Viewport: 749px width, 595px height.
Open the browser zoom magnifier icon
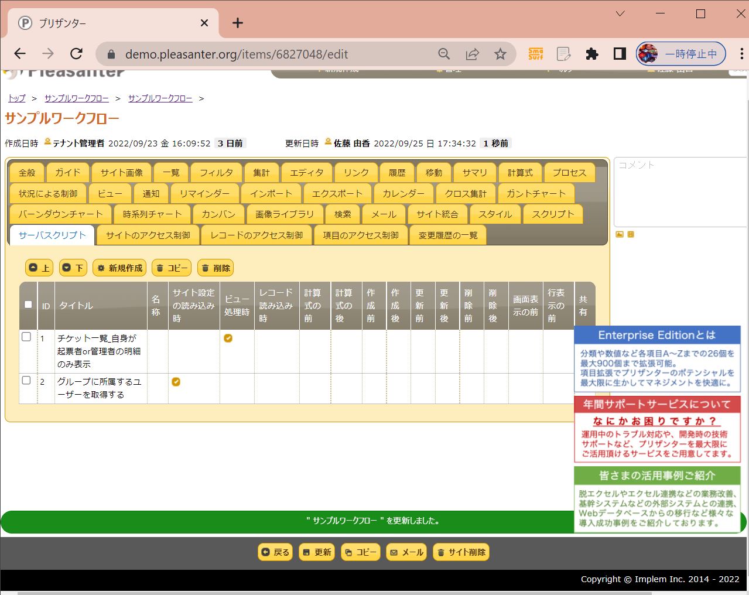(x=444, y=54)
